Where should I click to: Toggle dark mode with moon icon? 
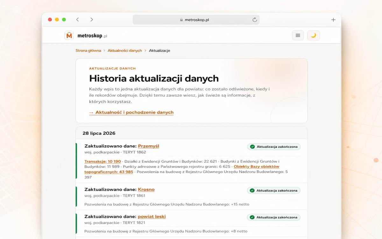[x=314, y=35]
